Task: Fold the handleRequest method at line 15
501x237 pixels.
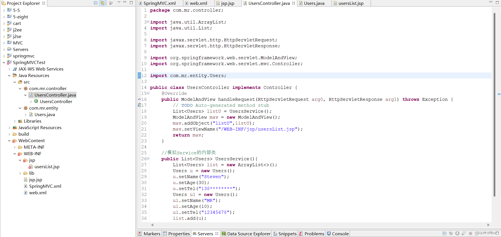Action: [x=148, y=93]
